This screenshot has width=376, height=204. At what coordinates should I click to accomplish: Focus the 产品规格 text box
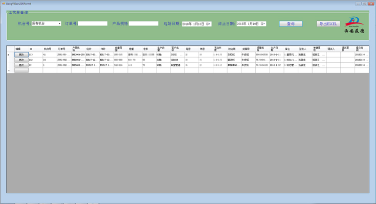click(x=143, y=23)
